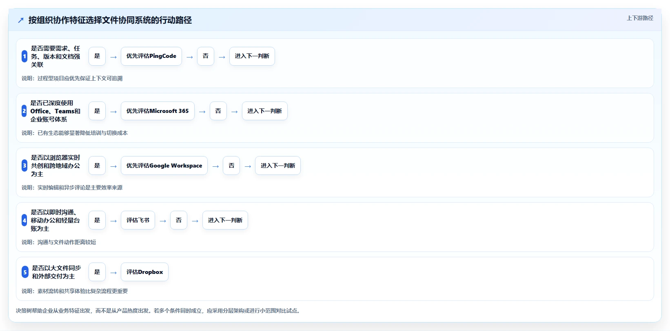Click 否 in the Microsoft 365 row
Viewport: 670px width, 331px height.
(218, 111)
